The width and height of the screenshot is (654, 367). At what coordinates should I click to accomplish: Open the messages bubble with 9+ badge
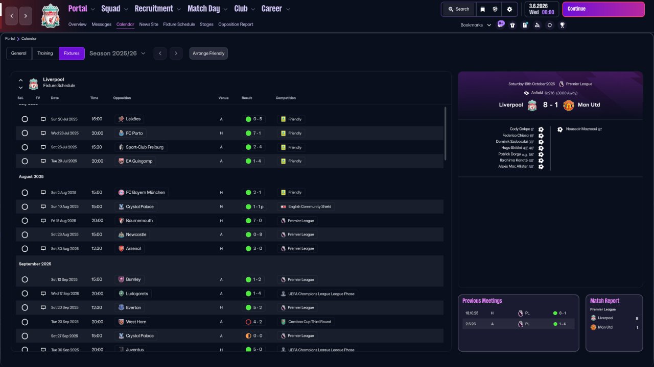(x=500, y=24)
